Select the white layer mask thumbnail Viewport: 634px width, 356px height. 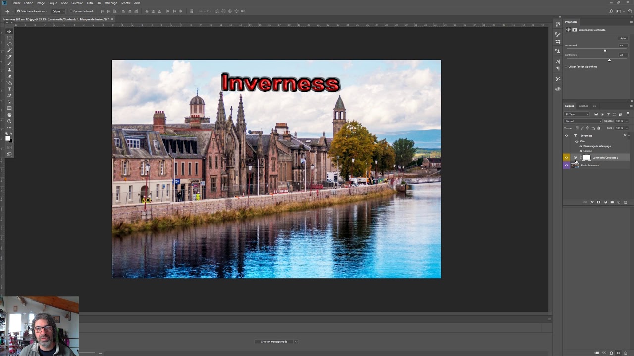tap(587, 158)
